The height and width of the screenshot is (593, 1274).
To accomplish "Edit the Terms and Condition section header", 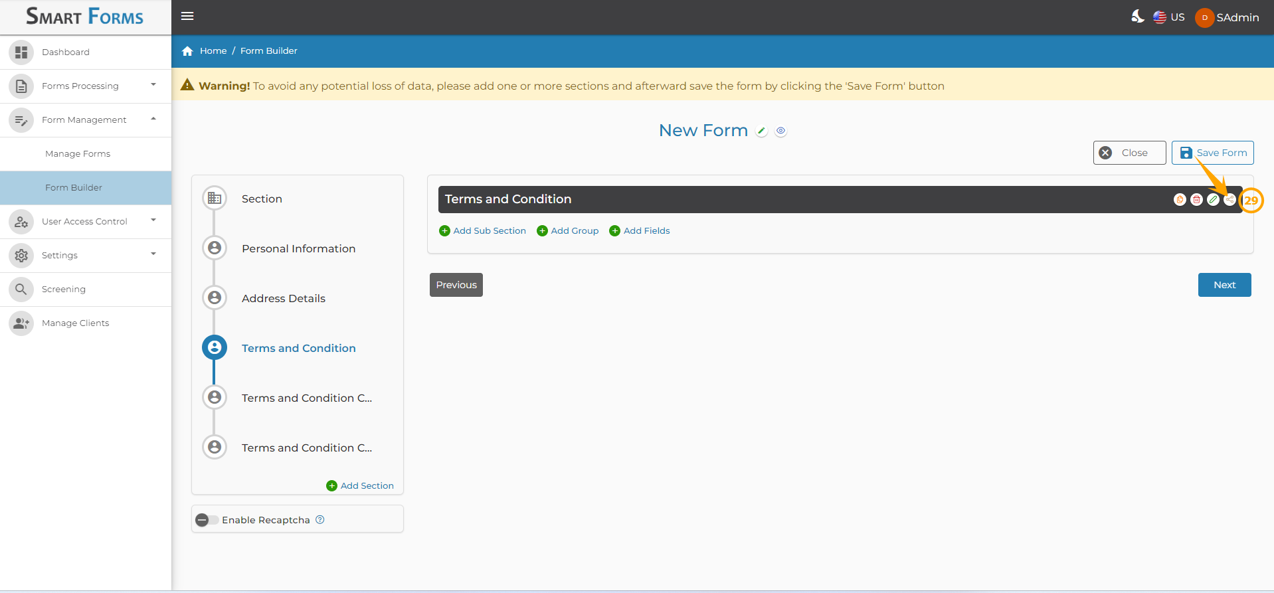I will point(1213,199).
